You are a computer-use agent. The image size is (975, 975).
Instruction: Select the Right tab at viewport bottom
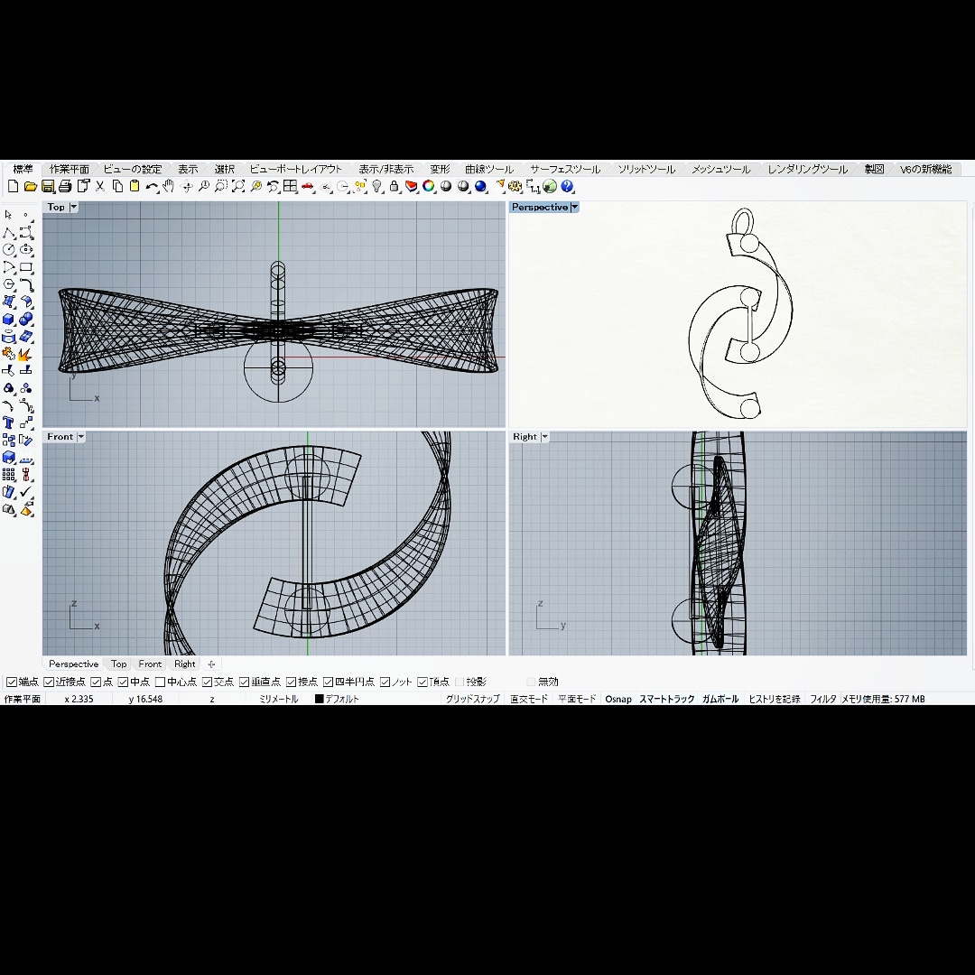coord(185,664)
